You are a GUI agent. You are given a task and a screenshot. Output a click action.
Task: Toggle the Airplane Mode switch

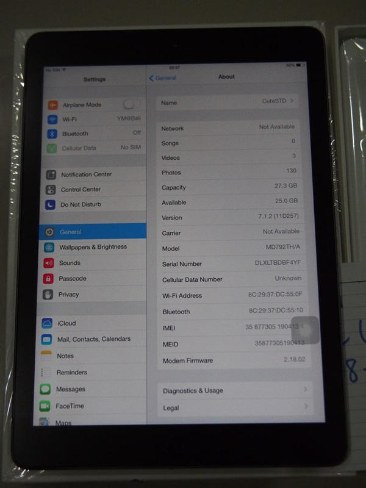132,104
